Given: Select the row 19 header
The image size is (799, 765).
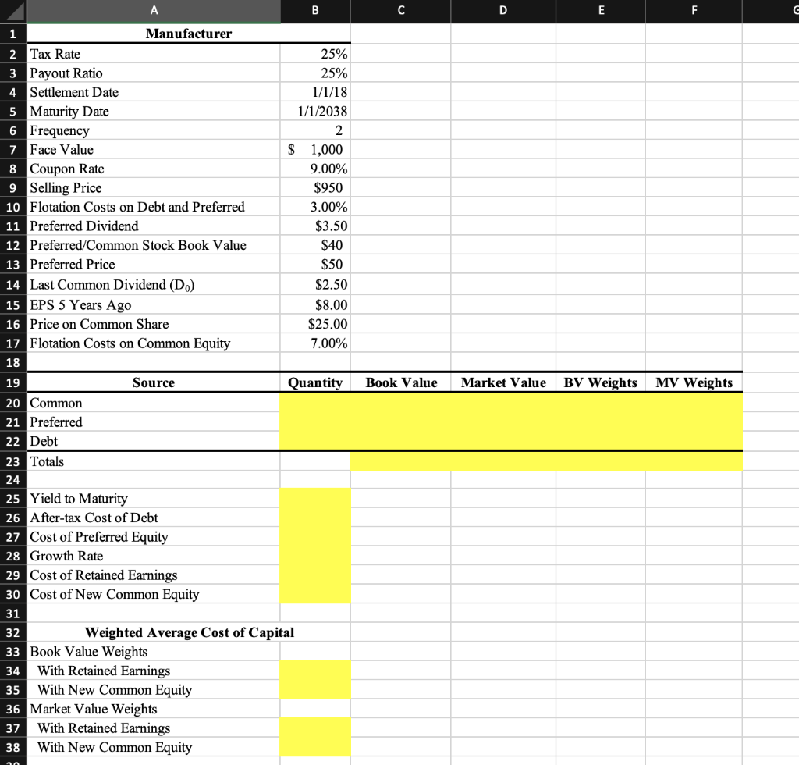Looking at the screenshot, I should pyautogui.click(x=12, y=383).
